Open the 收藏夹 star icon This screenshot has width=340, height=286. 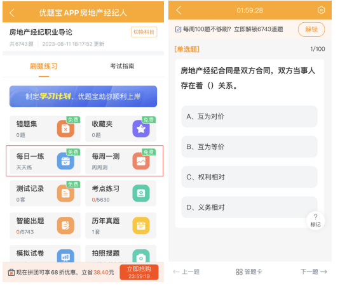(141, 129)
